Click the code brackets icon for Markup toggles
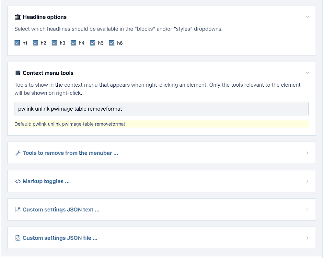The image size is (324, 258). pos(18,181)
